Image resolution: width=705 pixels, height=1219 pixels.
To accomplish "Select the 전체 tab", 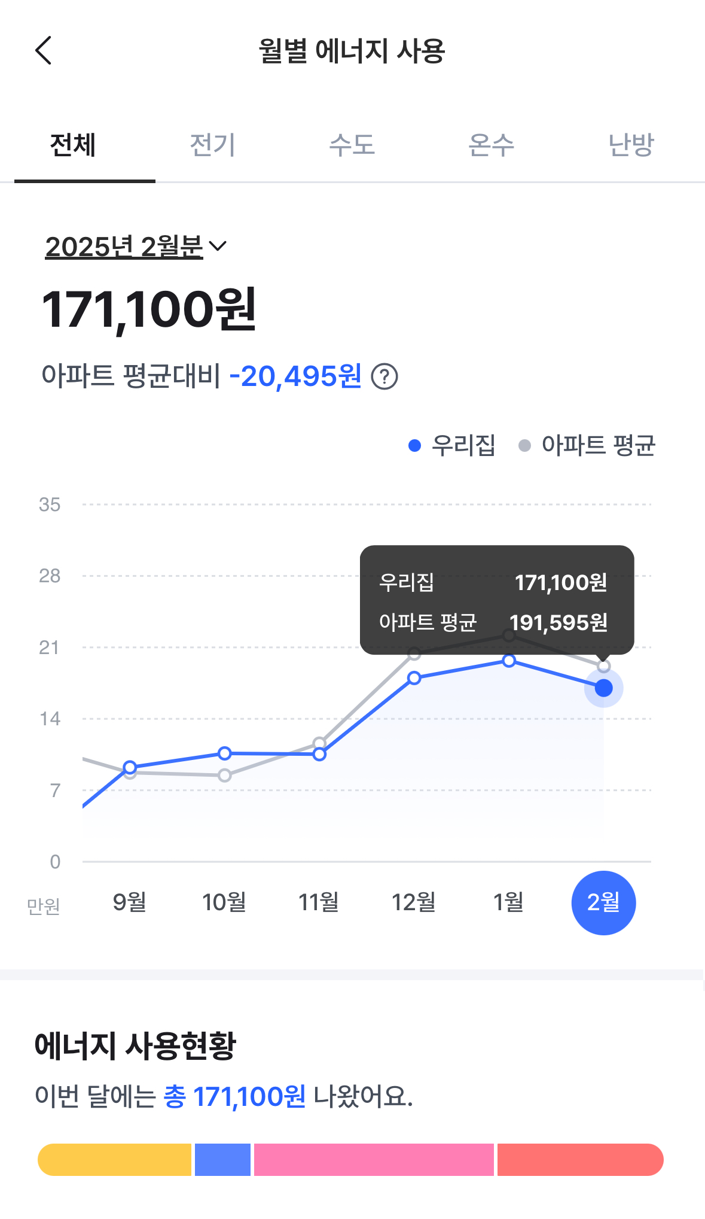I will [73, 145].
